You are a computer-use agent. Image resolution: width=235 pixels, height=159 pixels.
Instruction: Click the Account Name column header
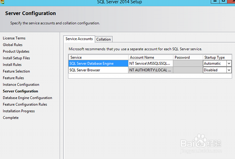coord(151,57)
